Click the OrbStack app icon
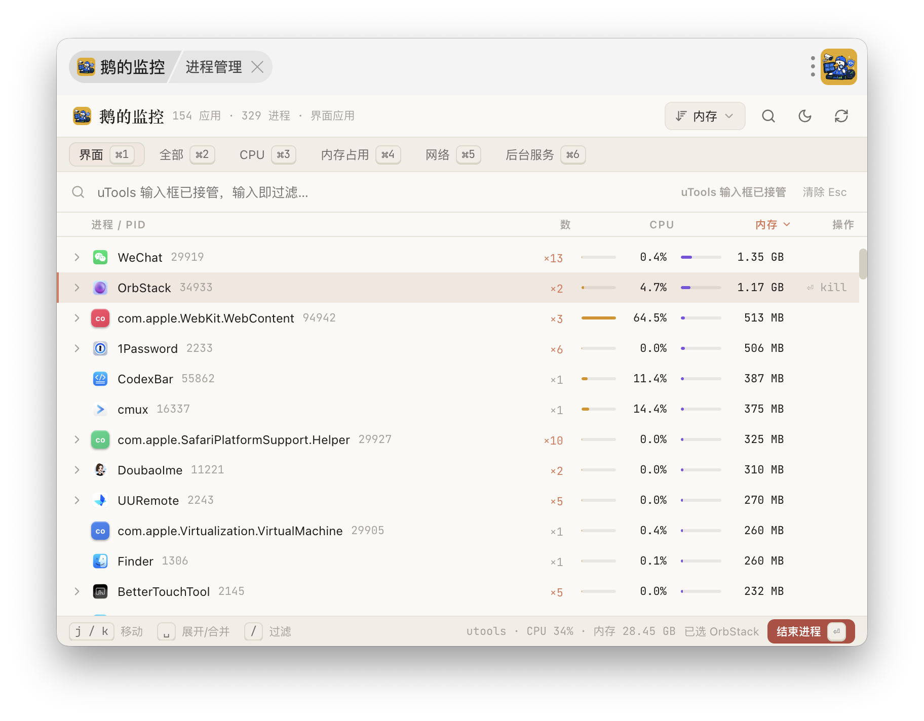924x721 pixels. (100, 288)
